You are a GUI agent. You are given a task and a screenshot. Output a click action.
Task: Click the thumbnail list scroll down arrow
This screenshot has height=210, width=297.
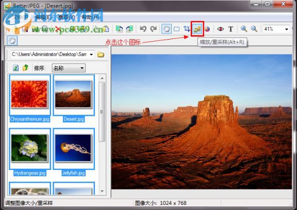pyautogui.click(x=102, y=191)
